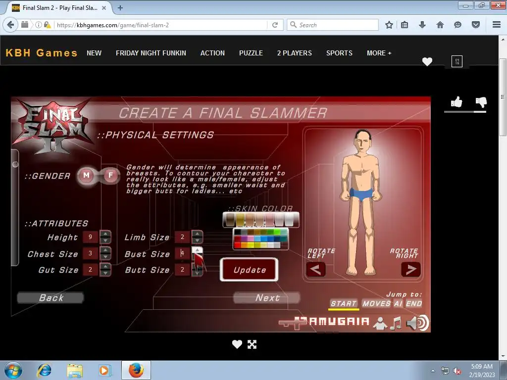The image size is (507, 380).
Task: Show site information for kbhgames.com
Action: pyautogui.click(x=38, y=25)
